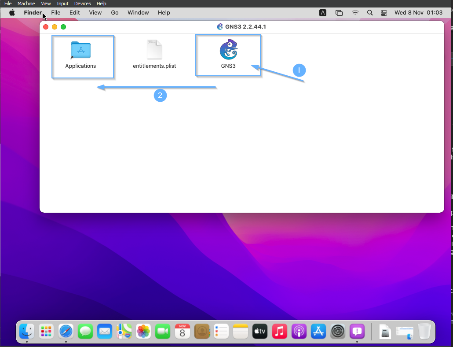Click the input source 'A' indicator

pos(323,13)
